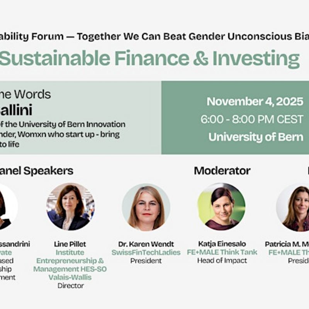
Task: Click FE+MALE Think Tank under Katja Einesalo
Action: click(x=222, y=252)
